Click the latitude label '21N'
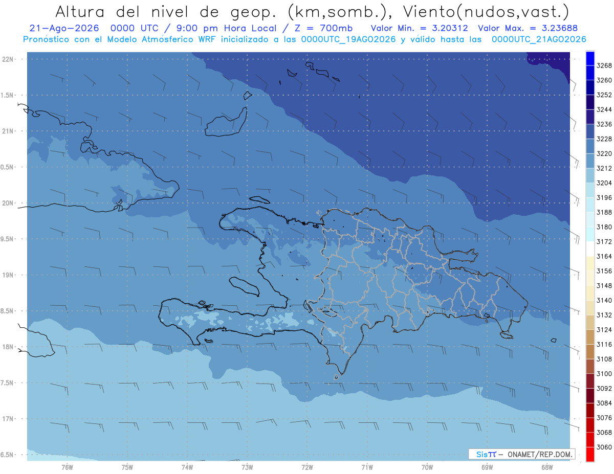Viewport: 614px width, 474px height. pyautogui.click(x=8, y=131)
